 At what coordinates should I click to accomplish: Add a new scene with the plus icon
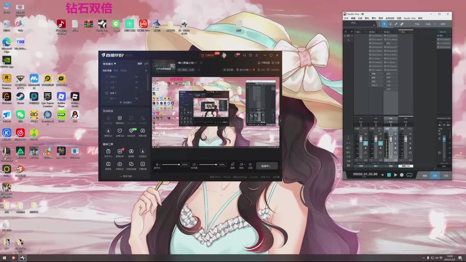(146, 70)
